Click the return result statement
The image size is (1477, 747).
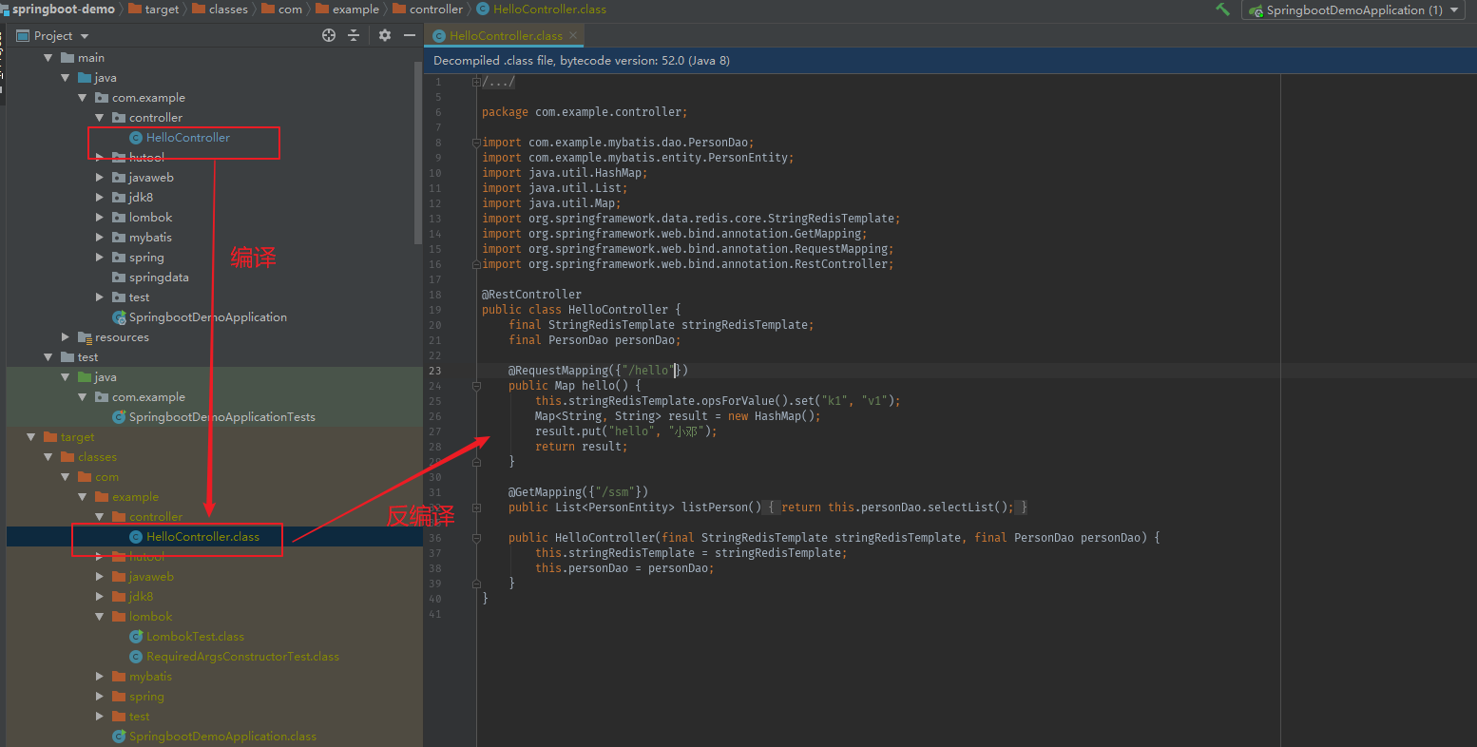tap(579, 447)
